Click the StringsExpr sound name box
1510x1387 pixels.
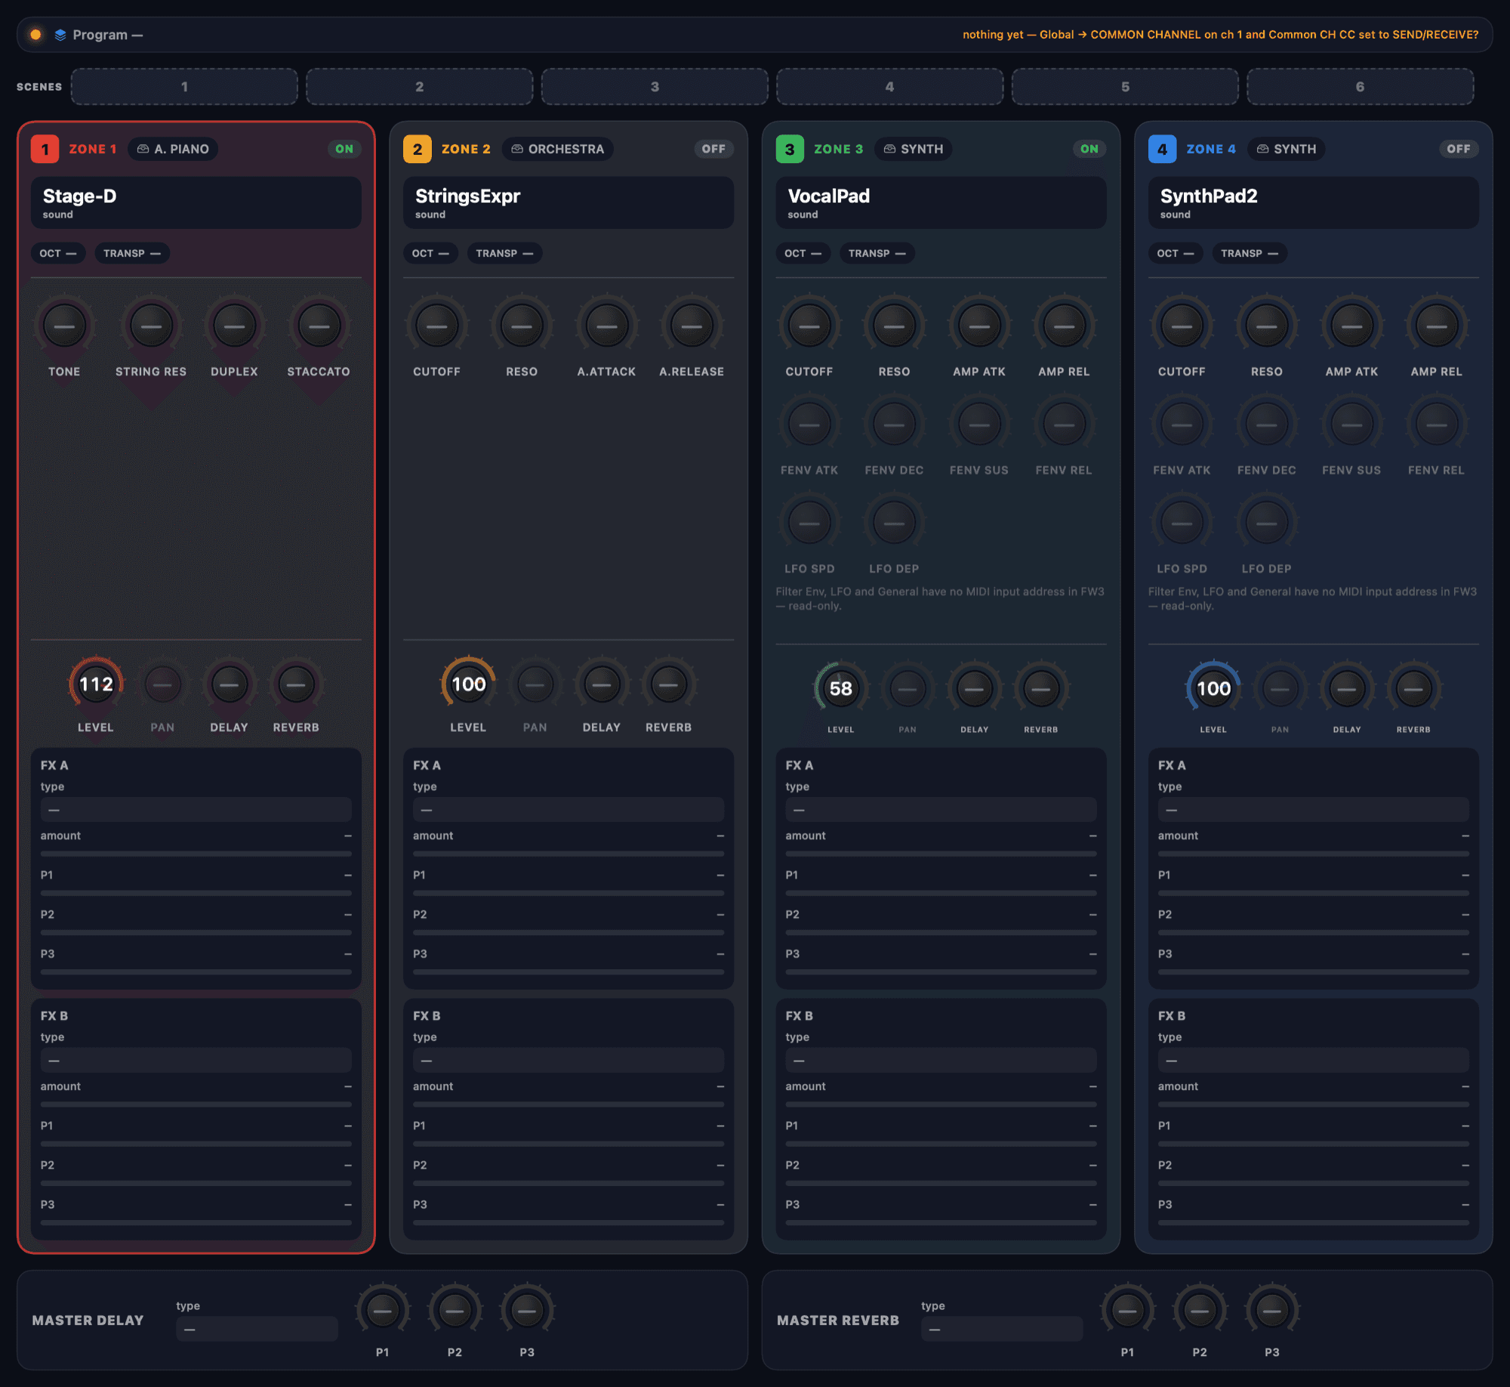pos(569,202)
